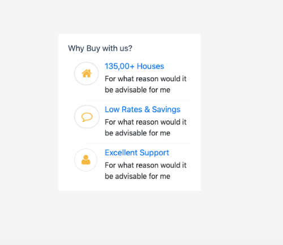Image resolution: width=283 pixels, height=245 pixels.
Task: Open the Low Rates & Savings link
Action: click(143, 110)
